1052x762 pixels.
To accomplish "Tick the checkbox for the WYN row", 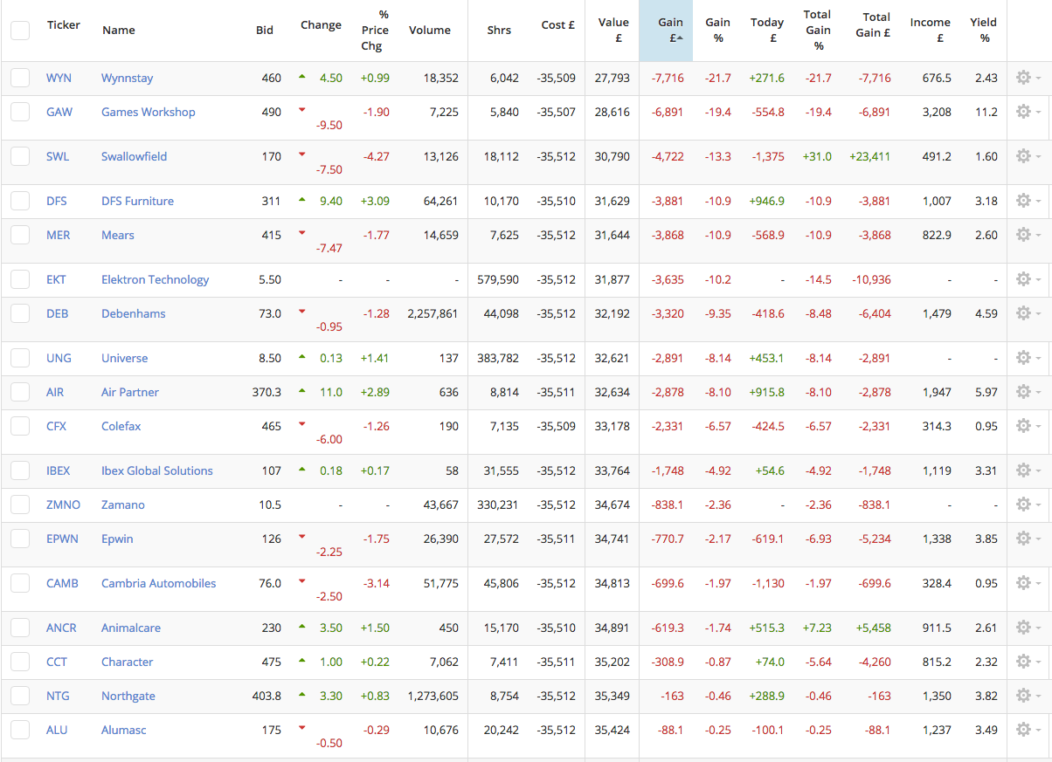I will click(x=20, y=78).
